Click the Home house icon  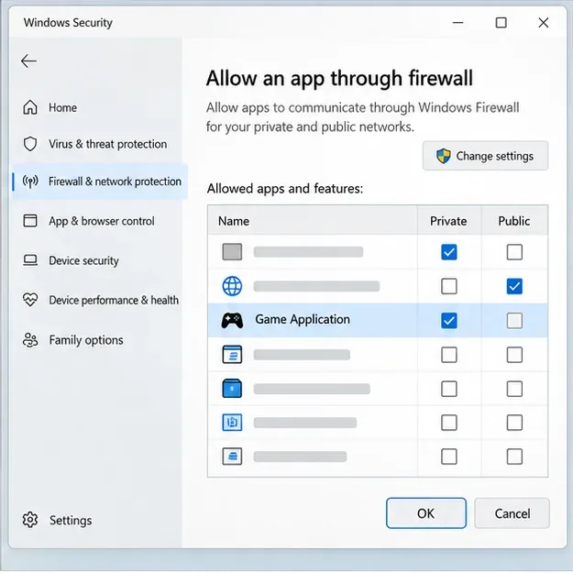point(30,107)
